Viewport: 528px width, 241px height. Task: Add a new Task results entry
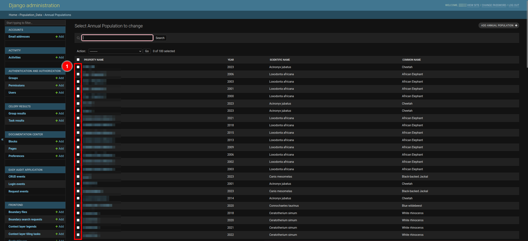[60, 121]
